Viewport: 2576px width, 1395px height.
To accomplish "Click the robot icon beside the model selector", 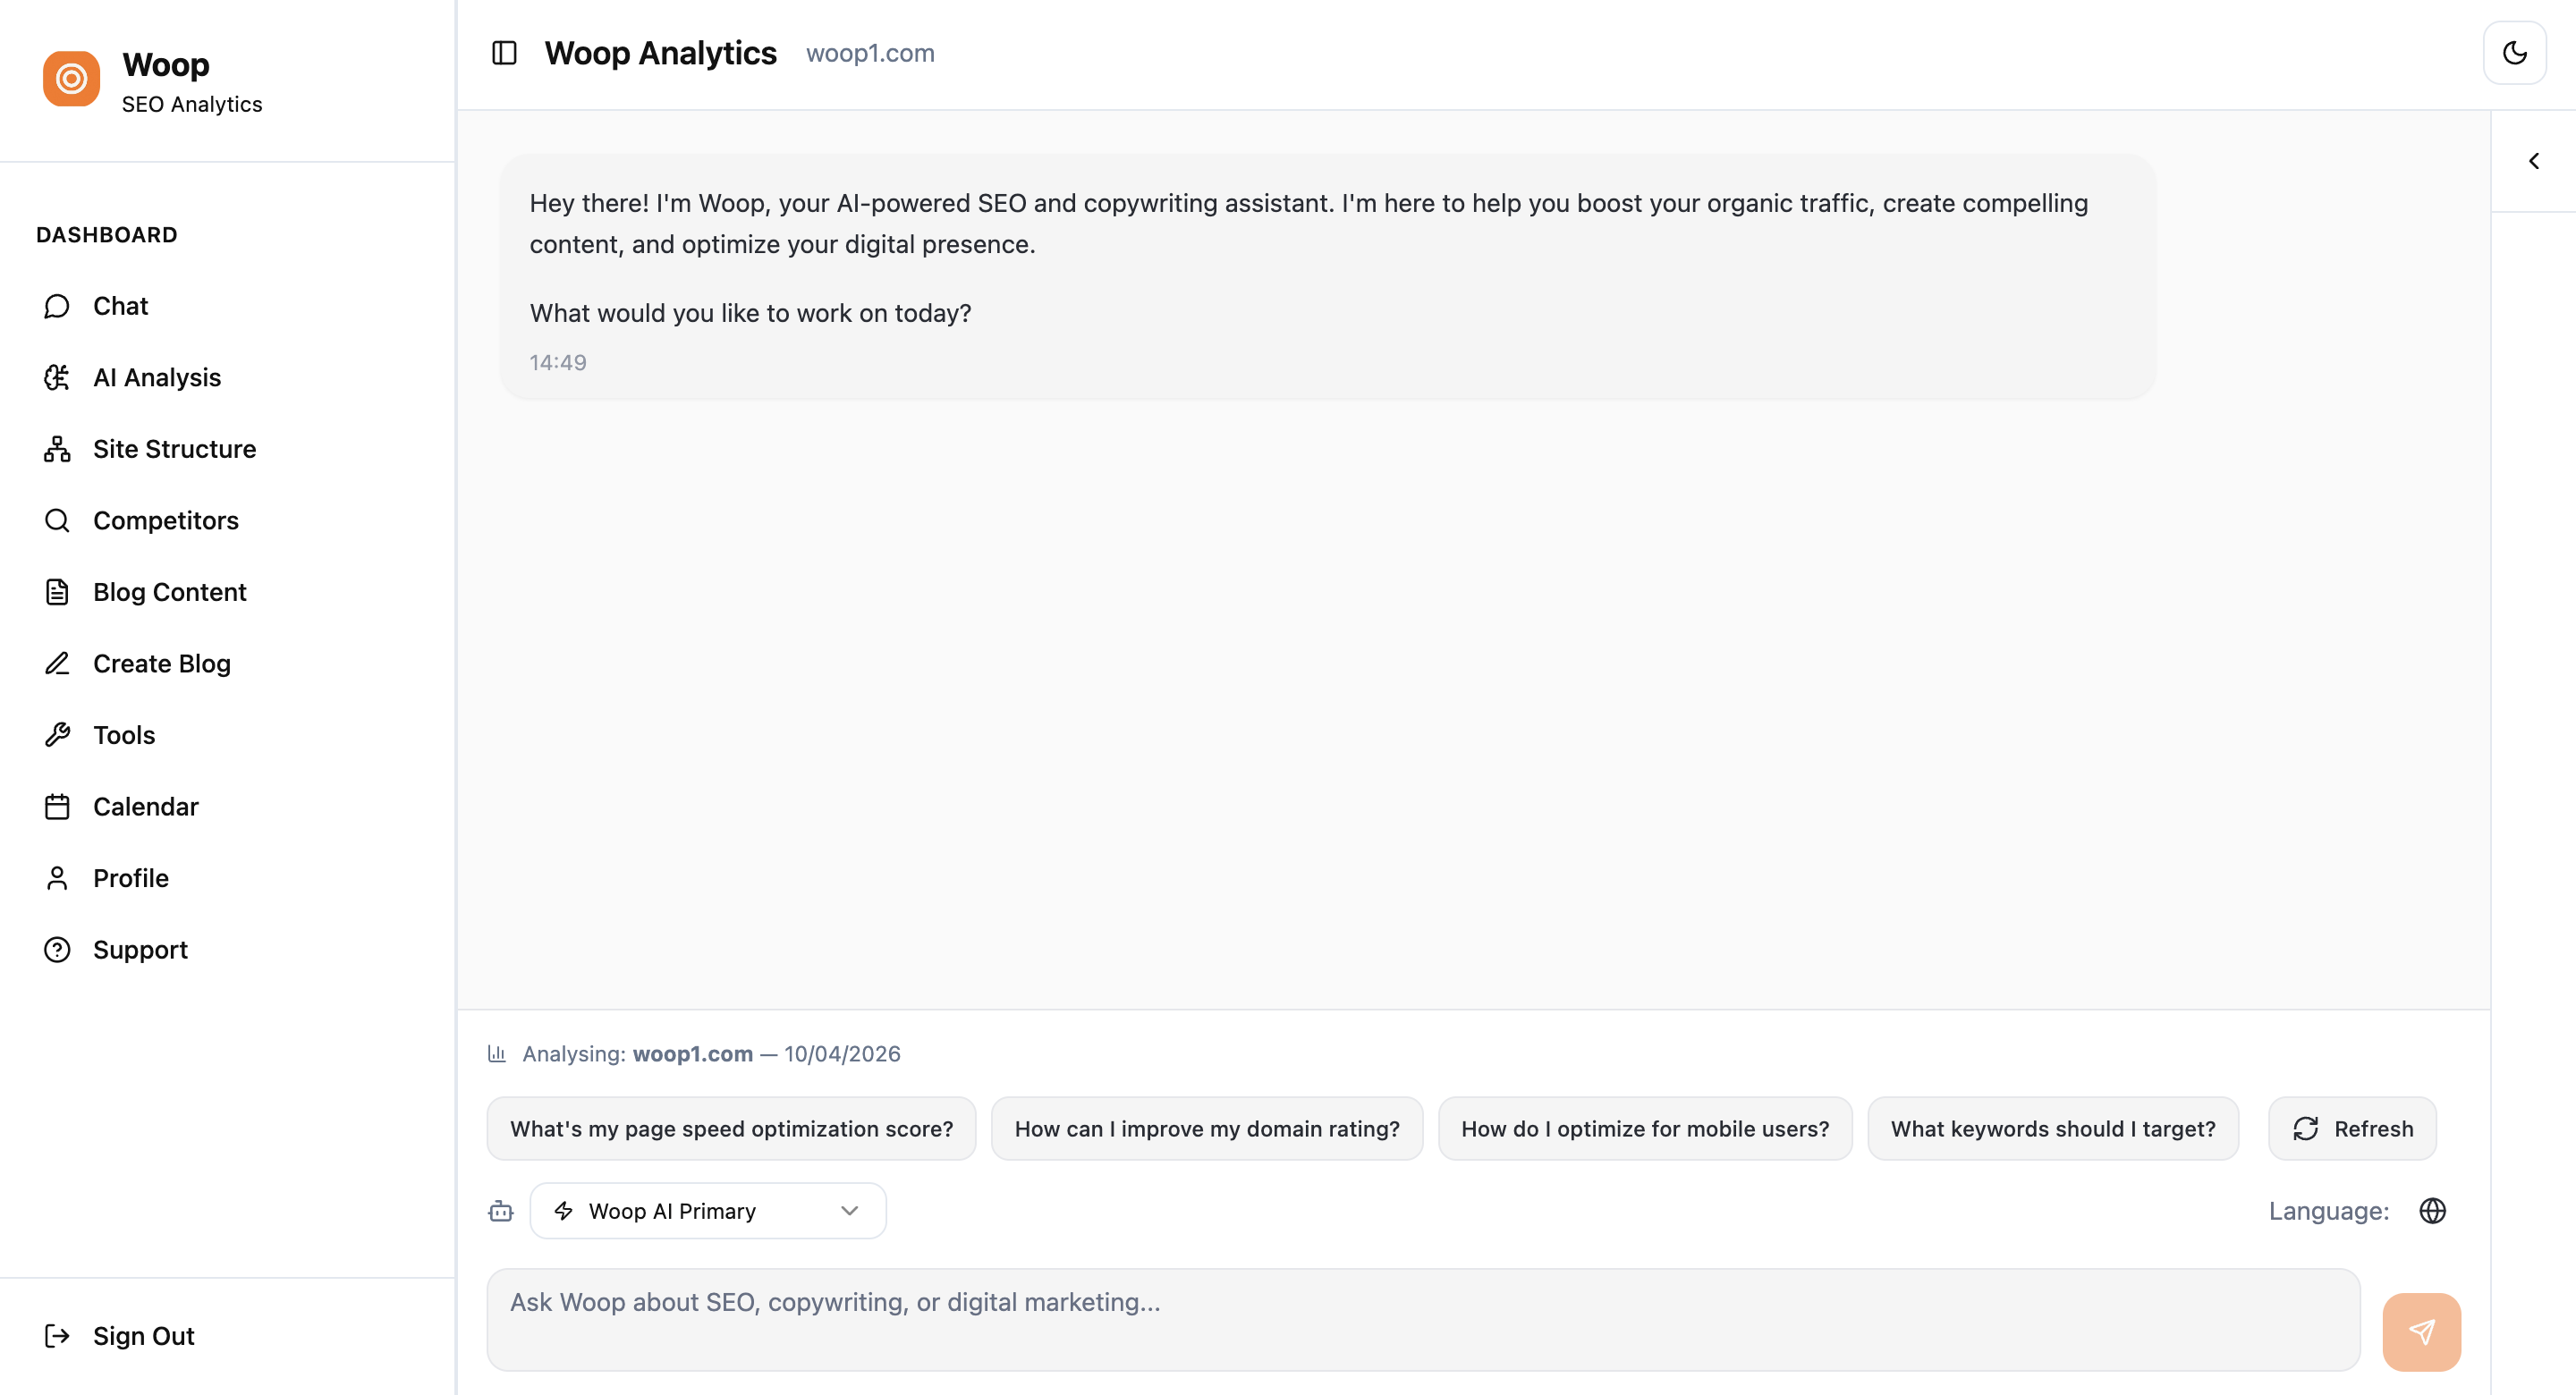I will point(500,1211).
